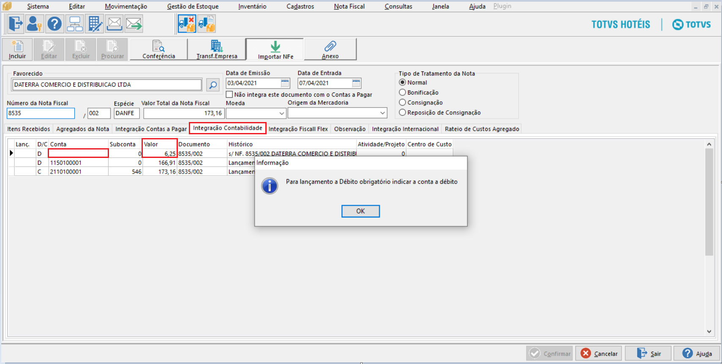
Task: Click the Favorecido input field
Action: click(x=107, y=84)
